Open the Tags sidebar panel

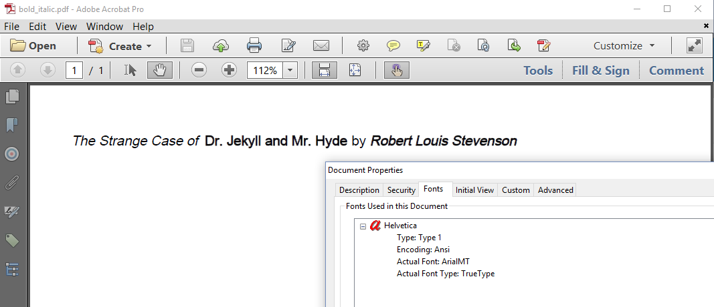pos(12,241)
